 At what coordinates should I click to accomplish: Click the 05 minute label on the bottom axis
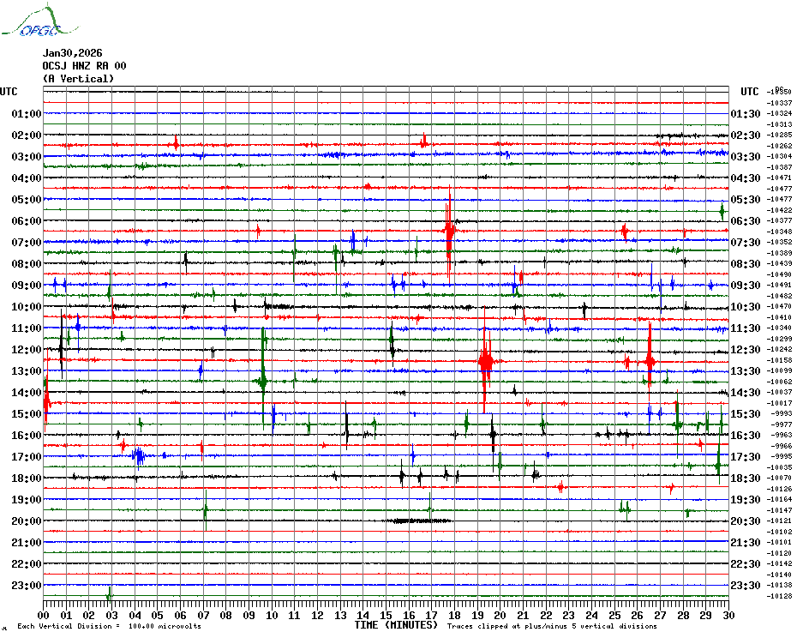158,615
